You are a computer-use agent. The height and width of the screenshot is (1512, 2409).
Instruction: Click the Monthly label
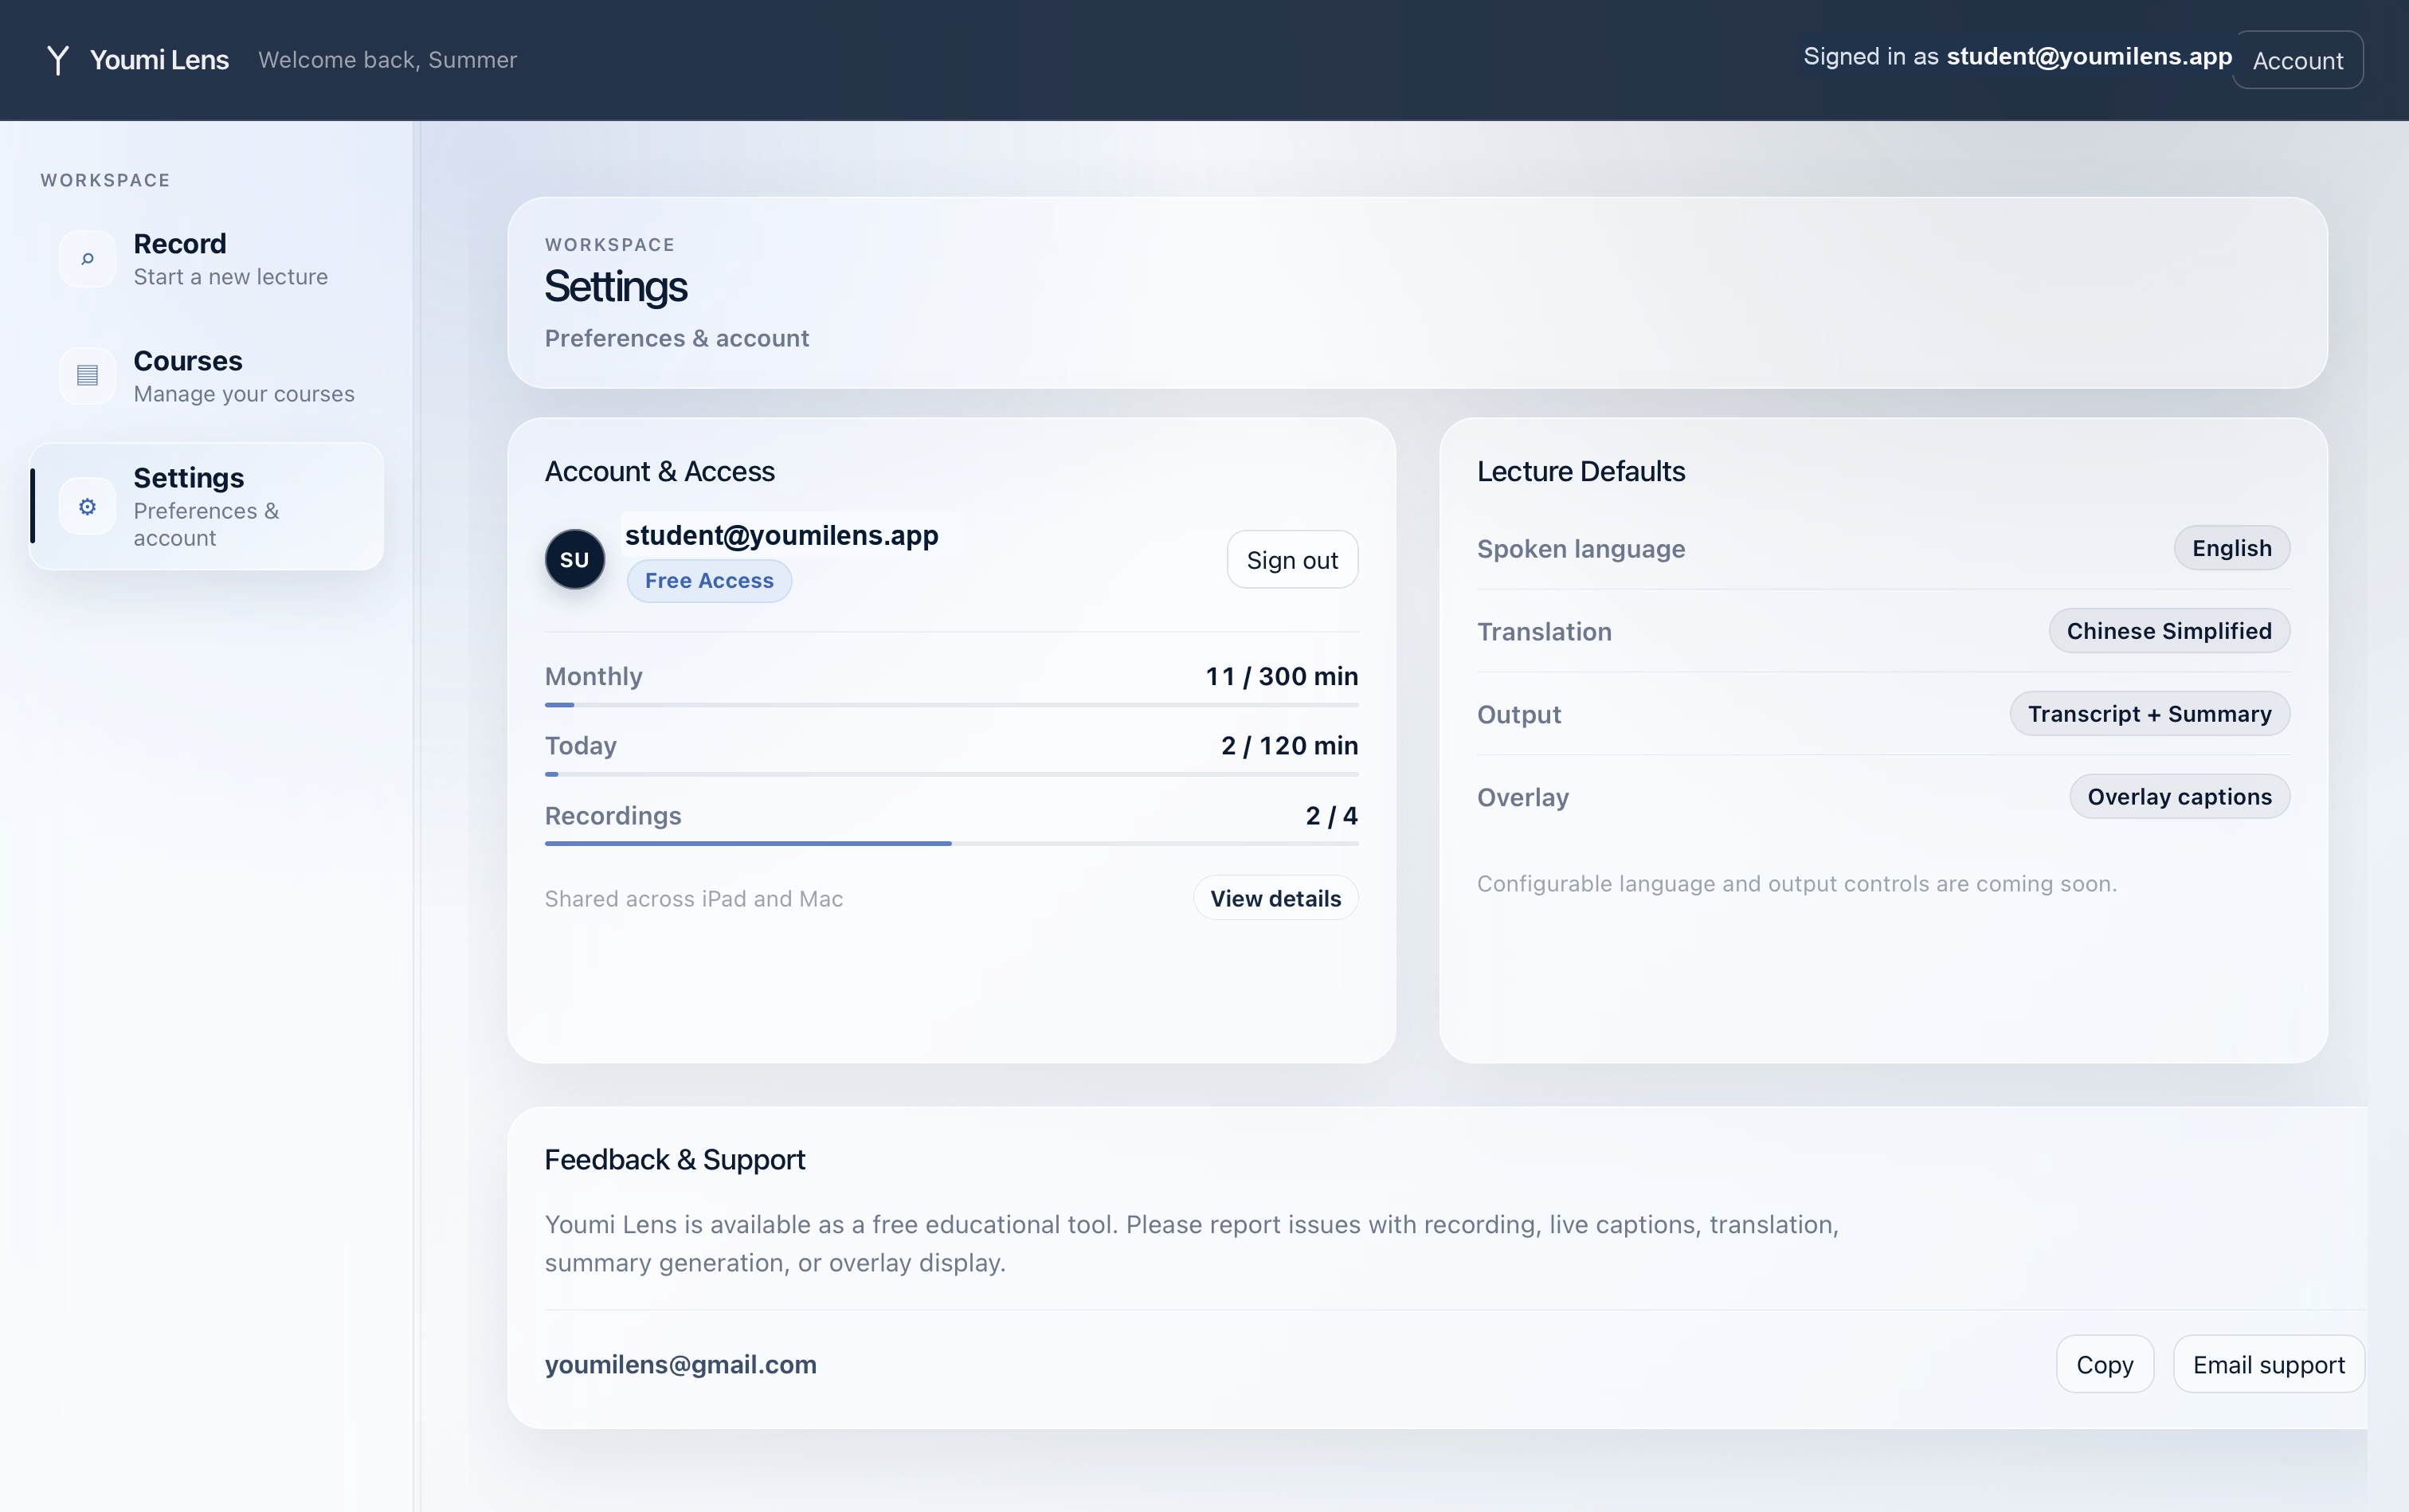pos(593,677)
